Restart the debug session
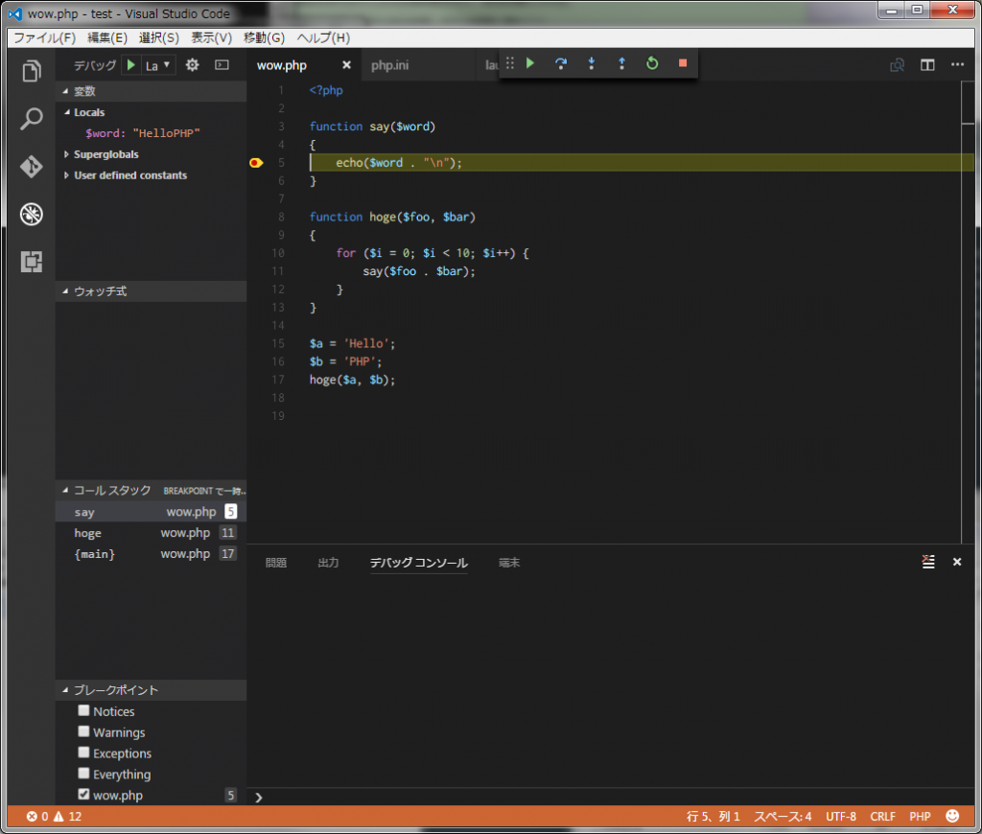The height and width of the screenshot is (834, 982). pos(652,63)
